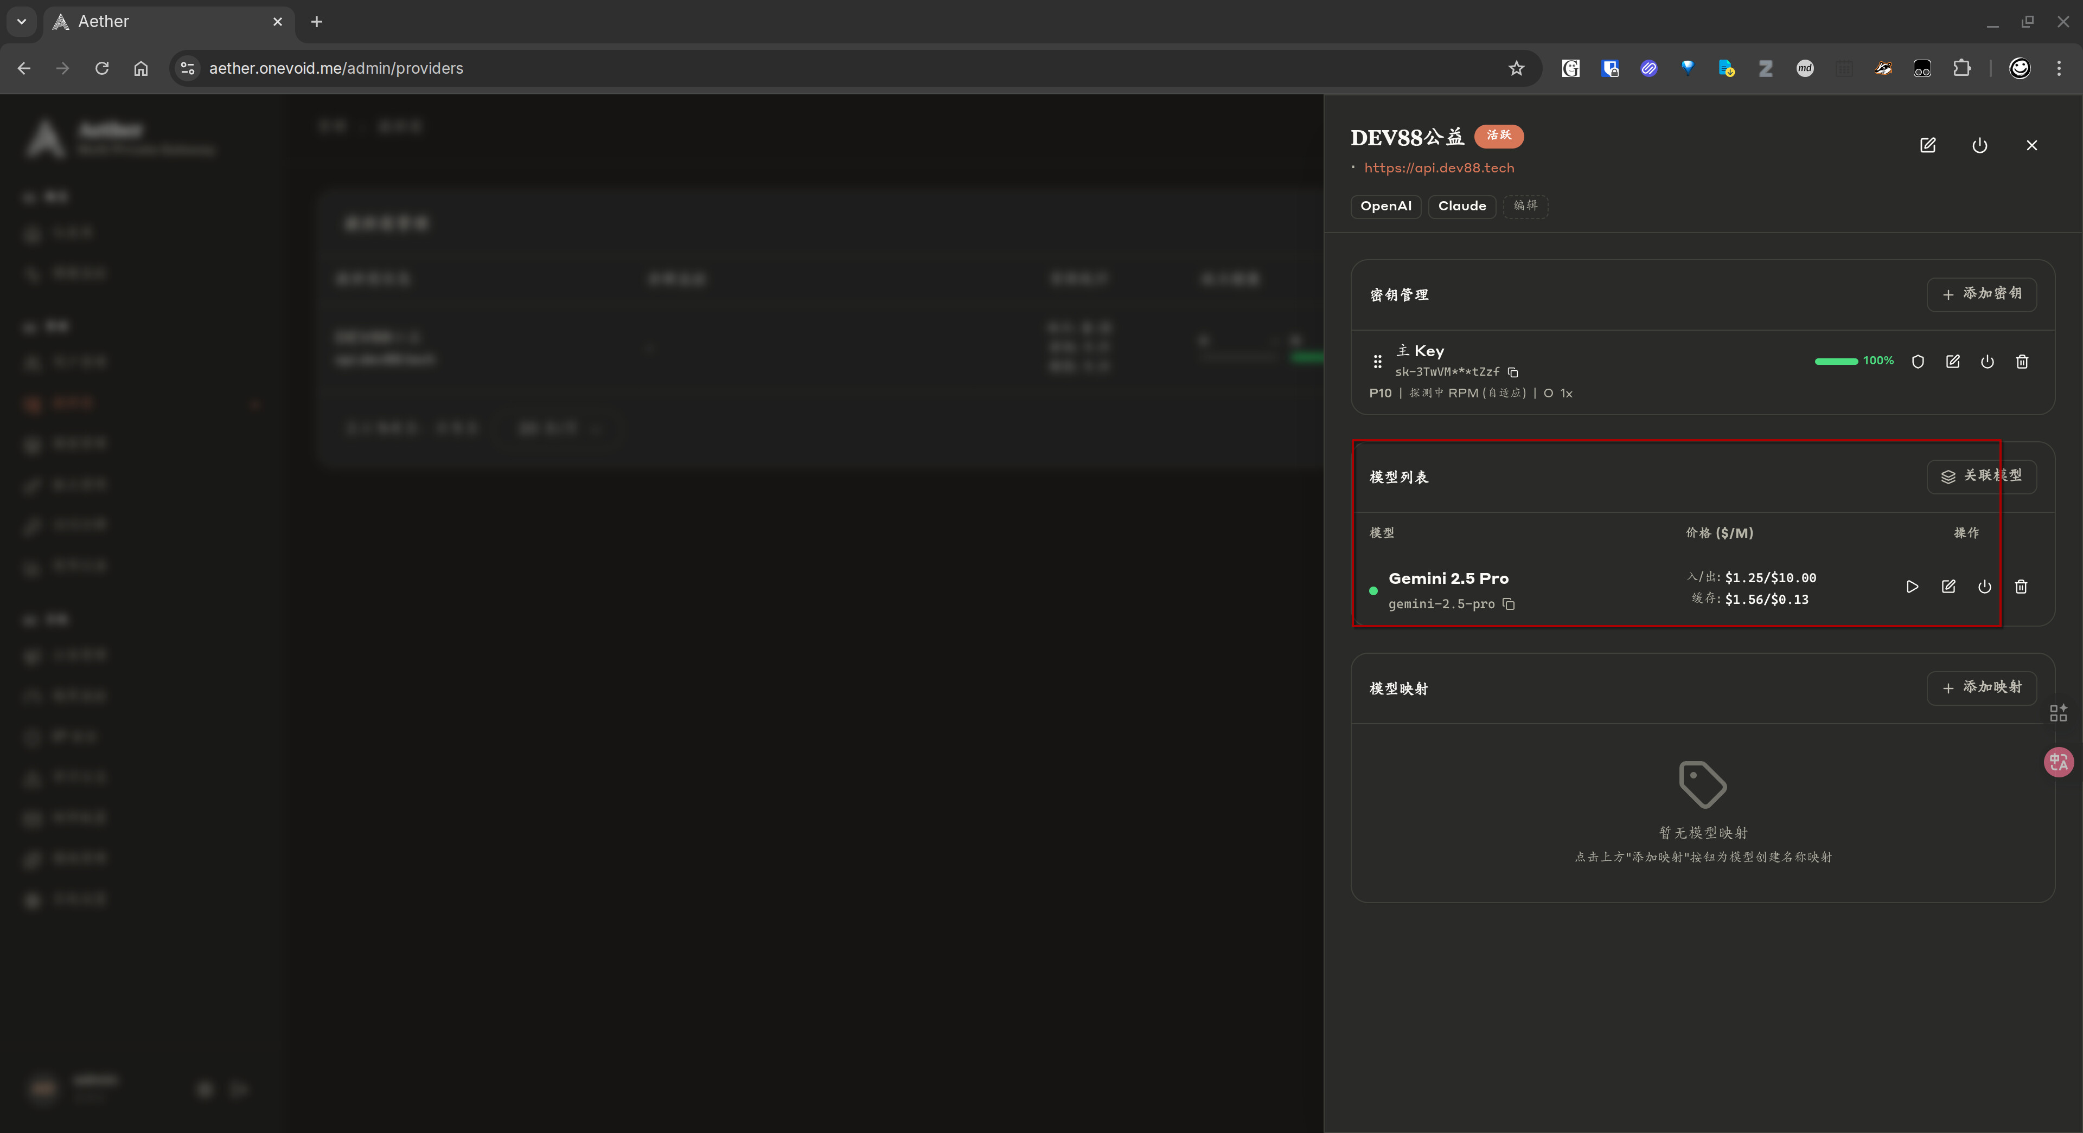Image resolution: width=2083 pixels, height=1133 pixels.
Task: Click the 编辑 tag button
Action: pos(1525,206)
